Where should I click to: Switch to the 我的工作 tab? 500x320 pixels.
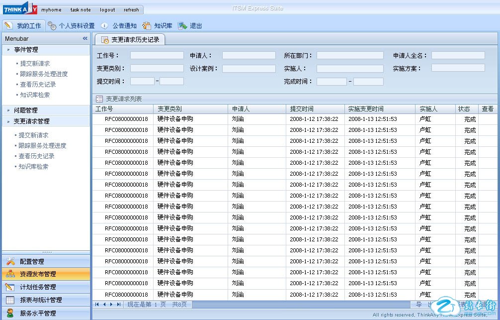click(23, 26)
